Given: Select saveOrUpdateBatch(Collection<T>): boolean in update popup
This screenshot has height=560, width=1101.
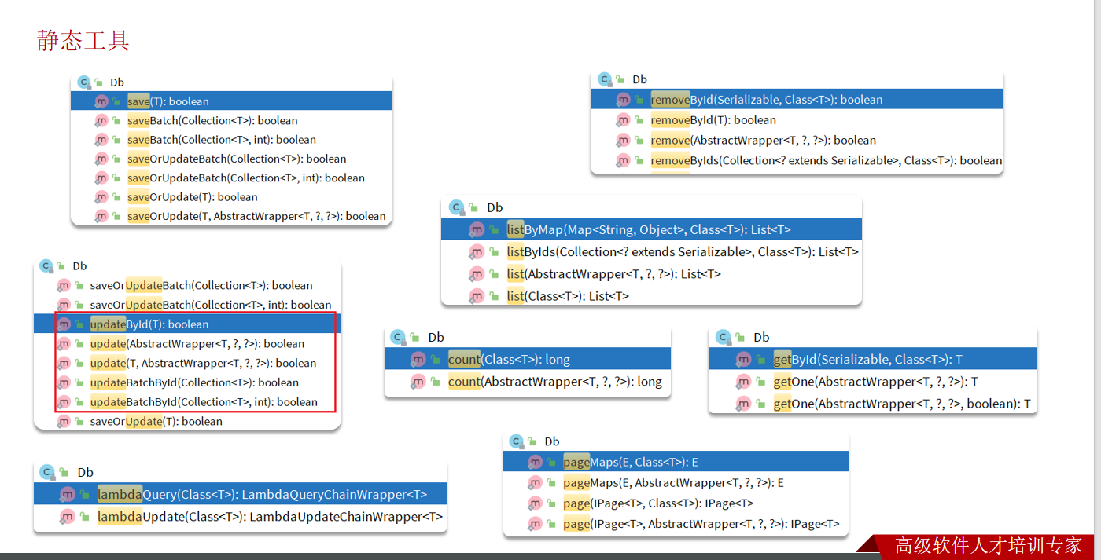Looking at the screenshot, I should [201, 286].
